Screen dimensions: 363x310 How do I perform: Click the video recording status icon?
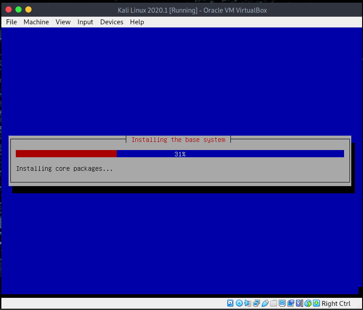point(290,303)
